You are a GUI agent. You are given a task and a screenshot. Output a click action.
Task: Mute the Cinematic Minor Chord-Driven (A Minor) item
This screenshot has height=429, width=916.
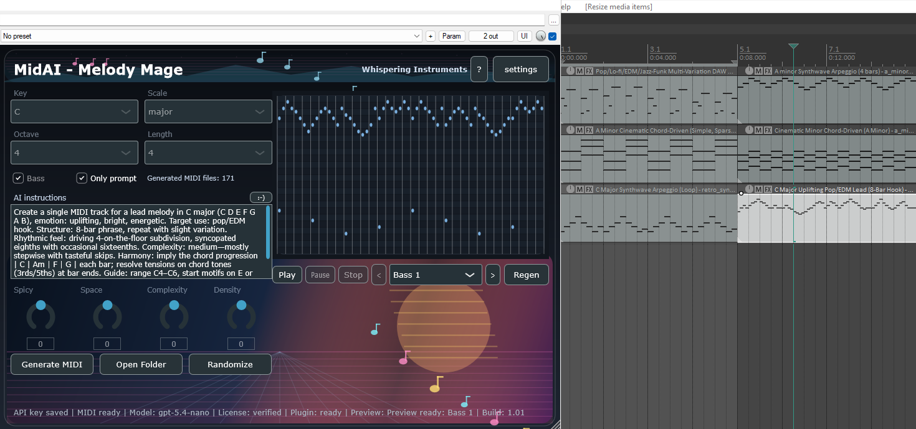[x=758, y=130]
